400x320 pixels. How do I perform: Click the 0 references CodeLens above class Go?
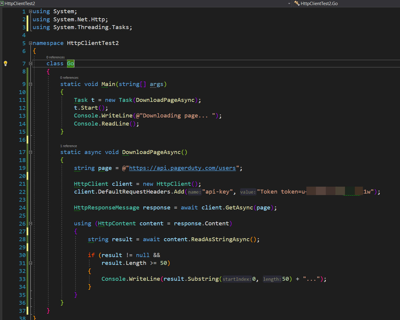tap(55, 57)
